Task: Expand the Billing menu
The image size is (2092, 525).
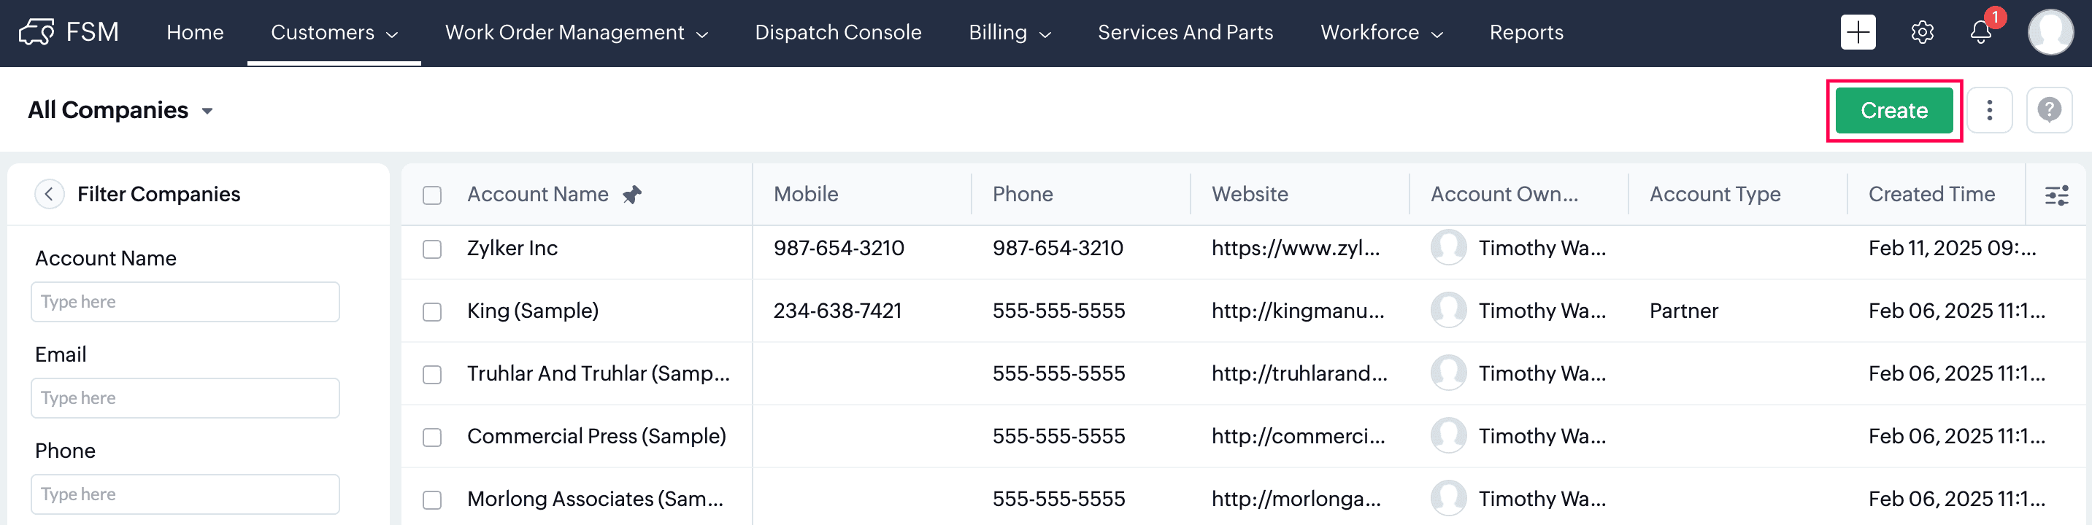Action: pos(1010,33)
